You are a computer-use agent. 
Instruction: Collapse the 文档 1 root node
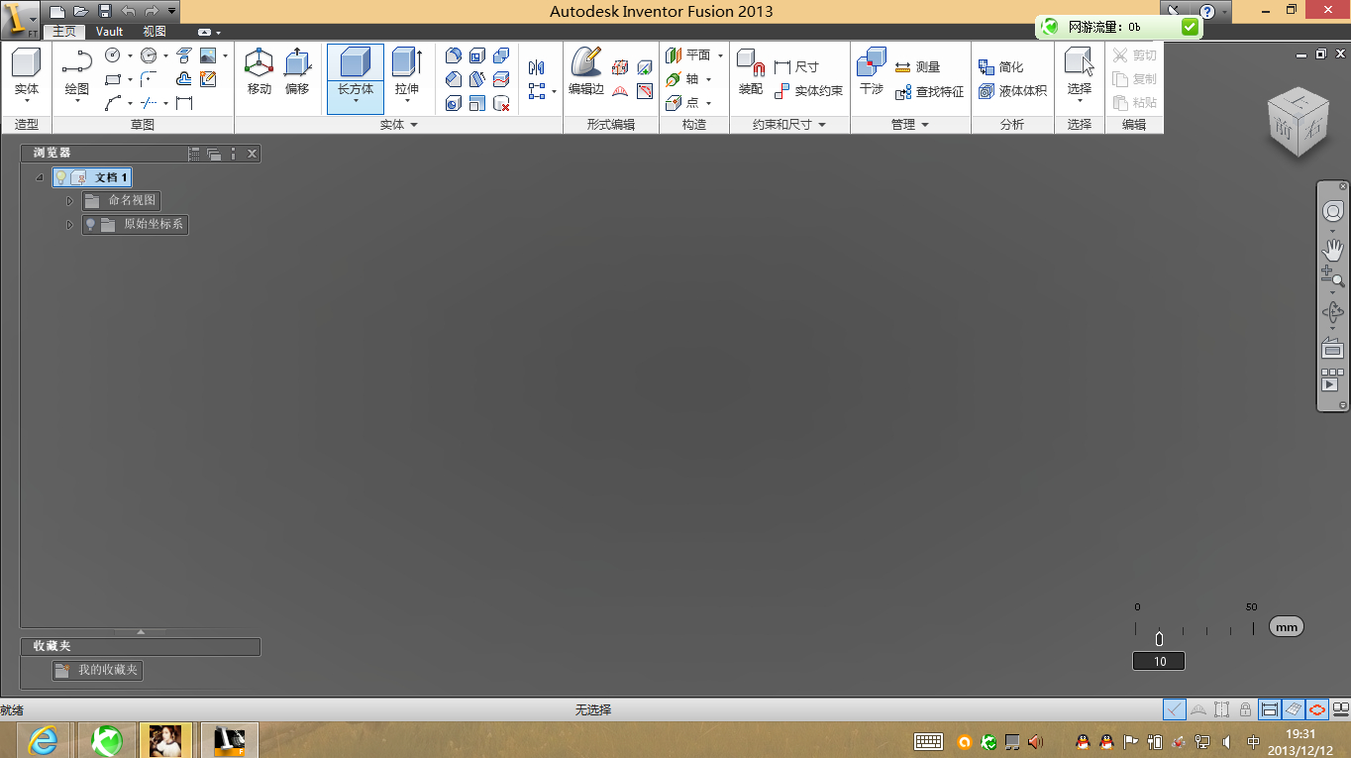tap(40, 178)
